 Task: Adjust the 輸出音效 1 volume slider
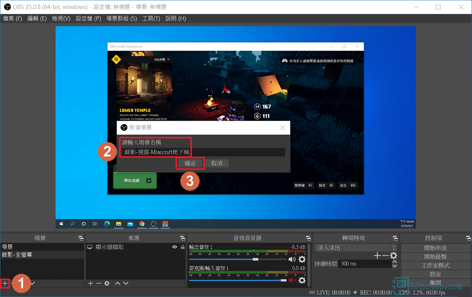point(238,259)
